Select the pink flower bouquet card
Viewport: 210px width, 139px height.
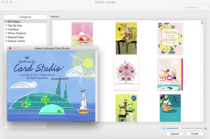pyautogui.click(x=126, y=74)
